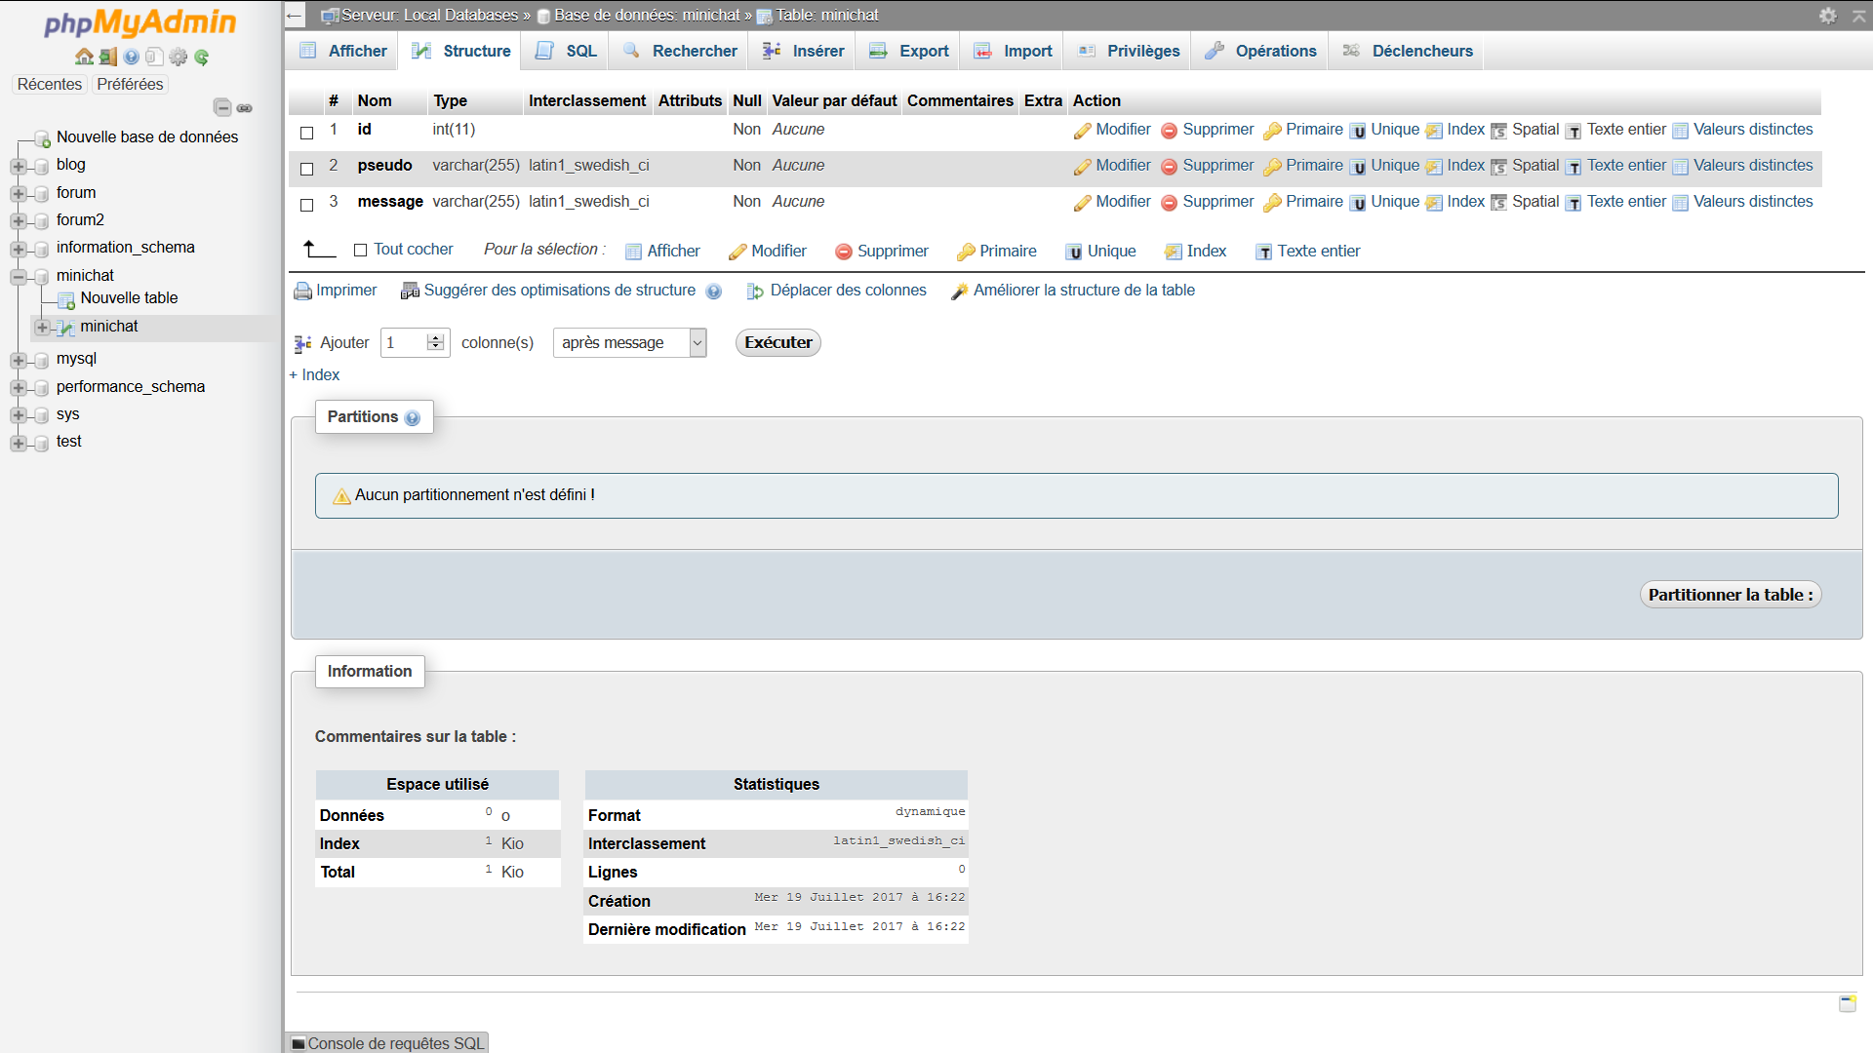The image size is (1873, 1053).
Task: Enable the Tout cocher checkbox
Action: (x=360, y=251)
